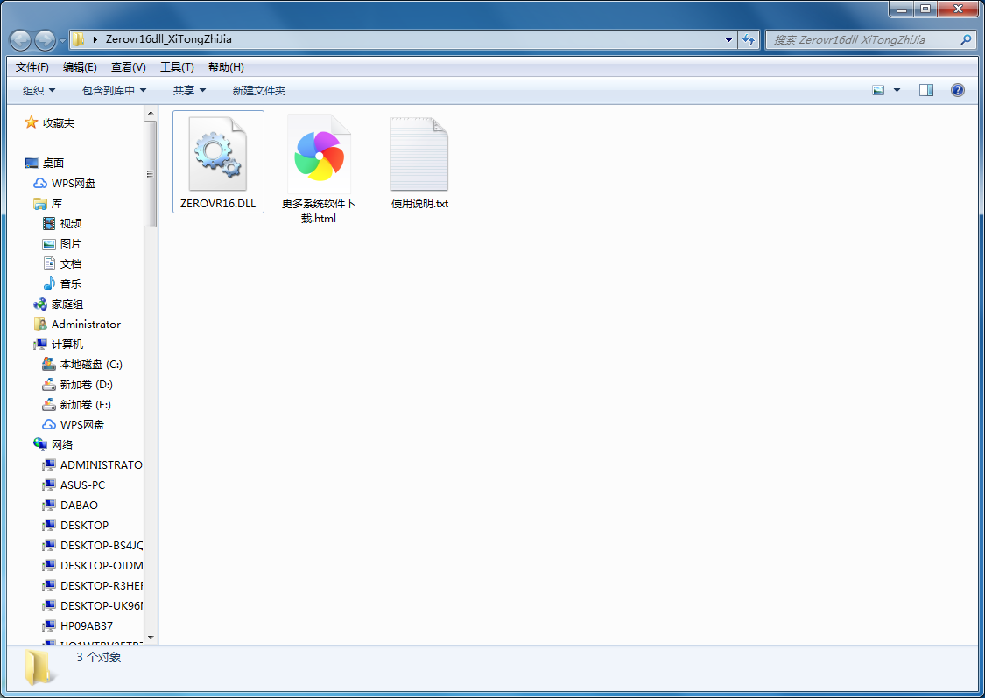
Task: Click the change view icon in toolbar
Action: (x=878, y=90)
